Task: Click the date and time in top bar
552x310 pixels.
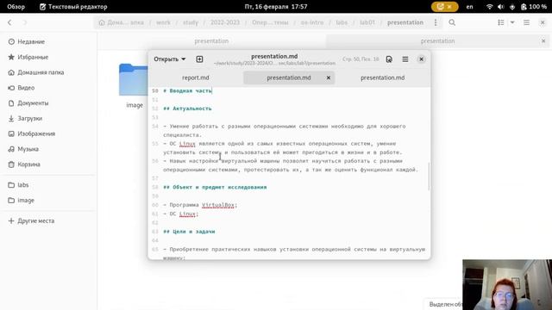Action: tap(276, 6)
